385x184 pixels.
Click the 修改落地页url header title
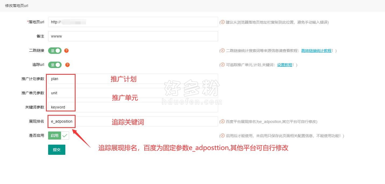coord(17,6)
